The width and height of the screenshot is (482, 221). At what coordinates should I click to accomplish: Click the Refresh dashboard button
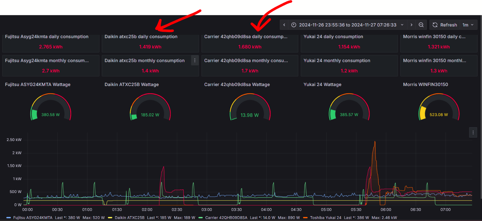tap(445, 25)
